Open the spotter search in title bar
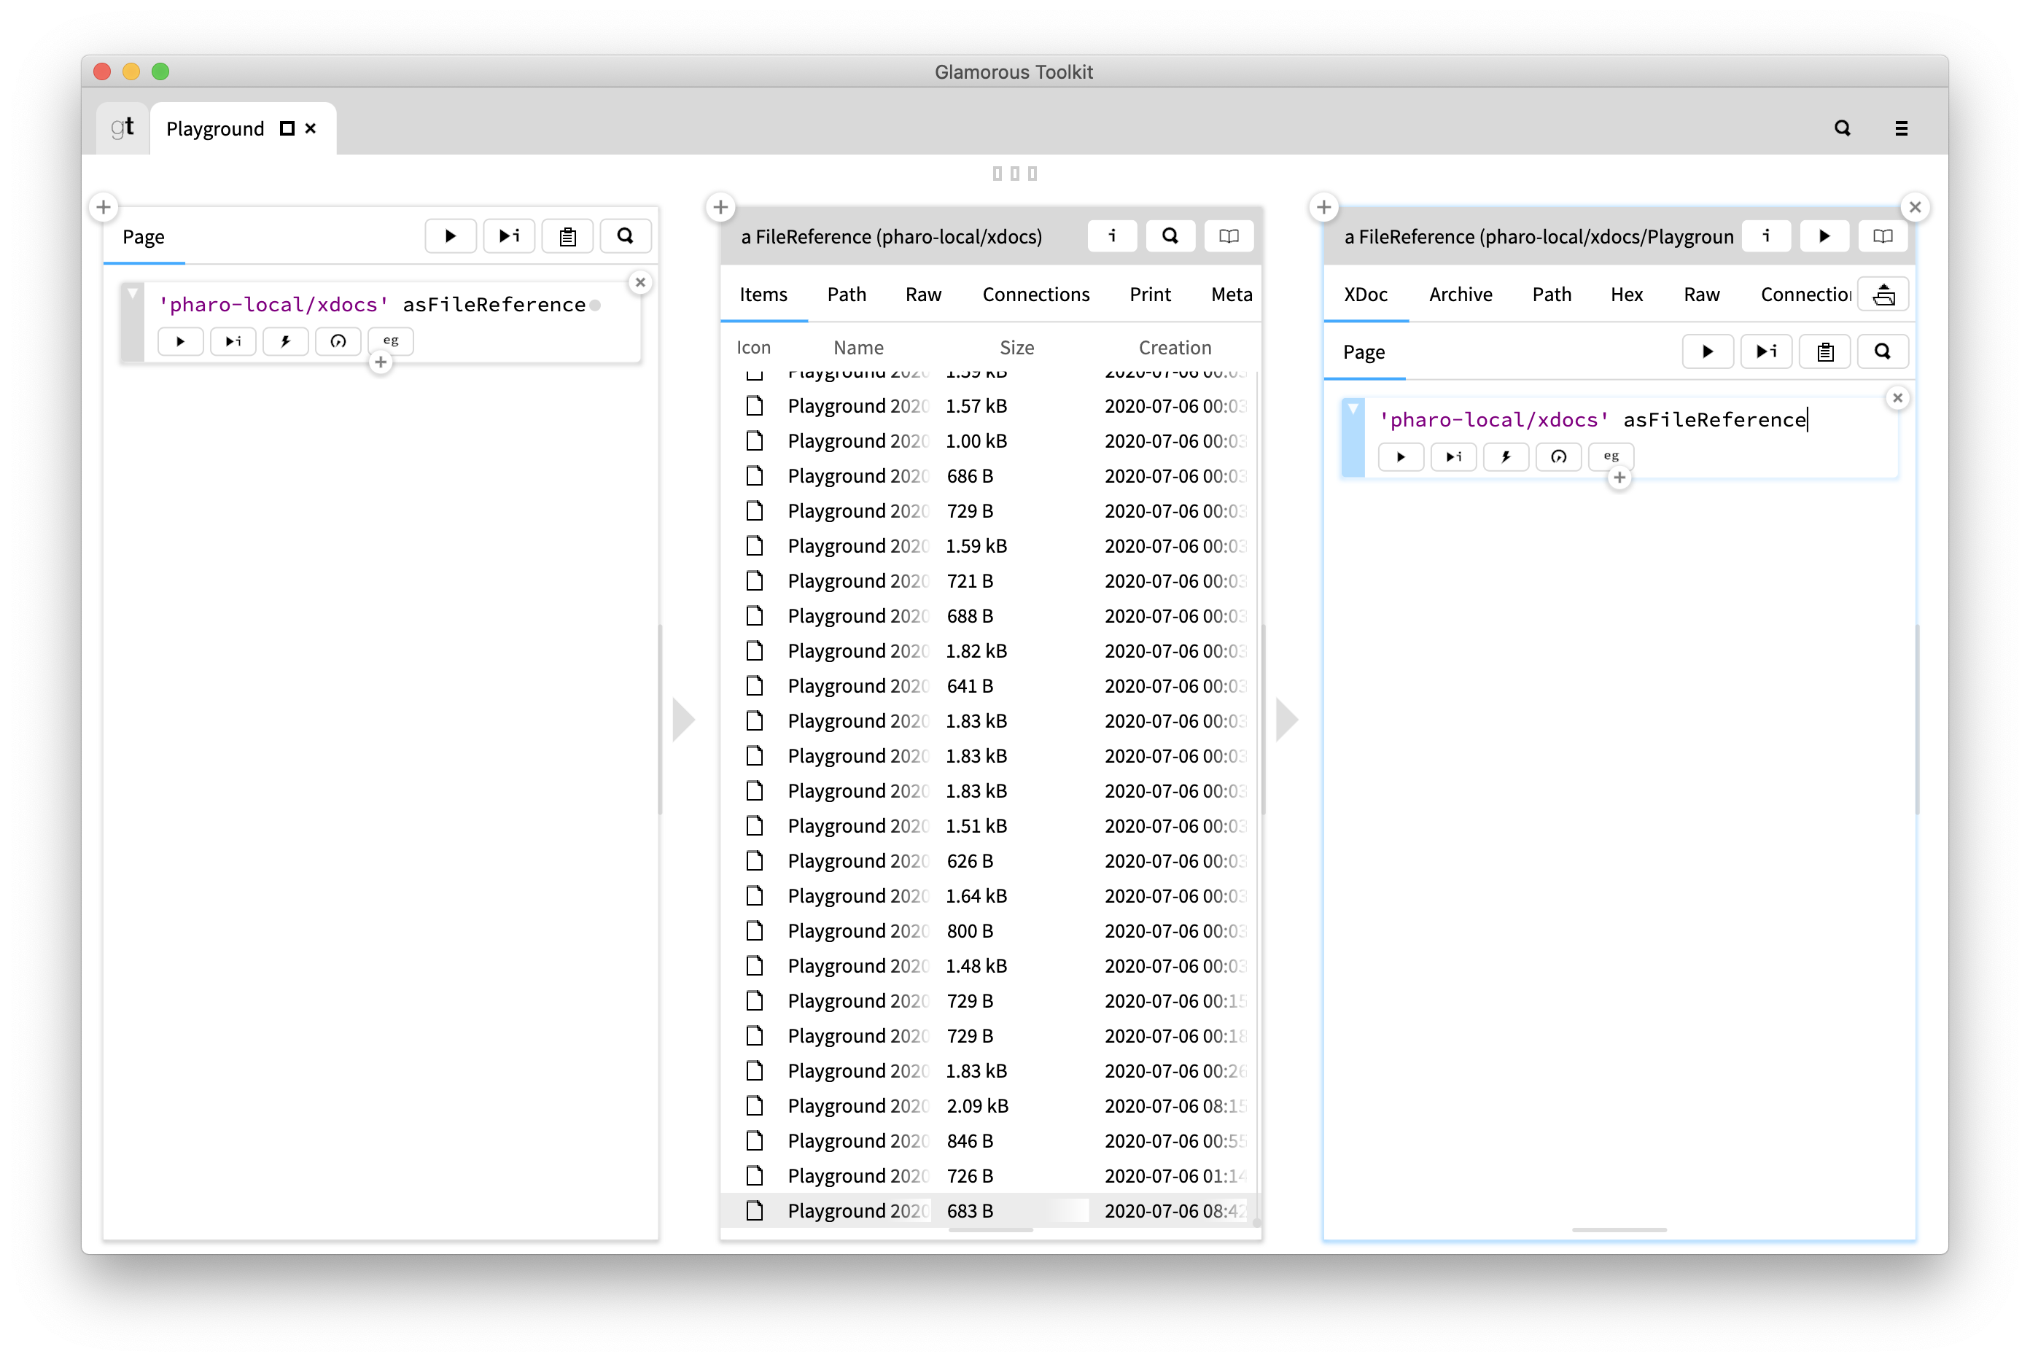 tap(1841, 128)
